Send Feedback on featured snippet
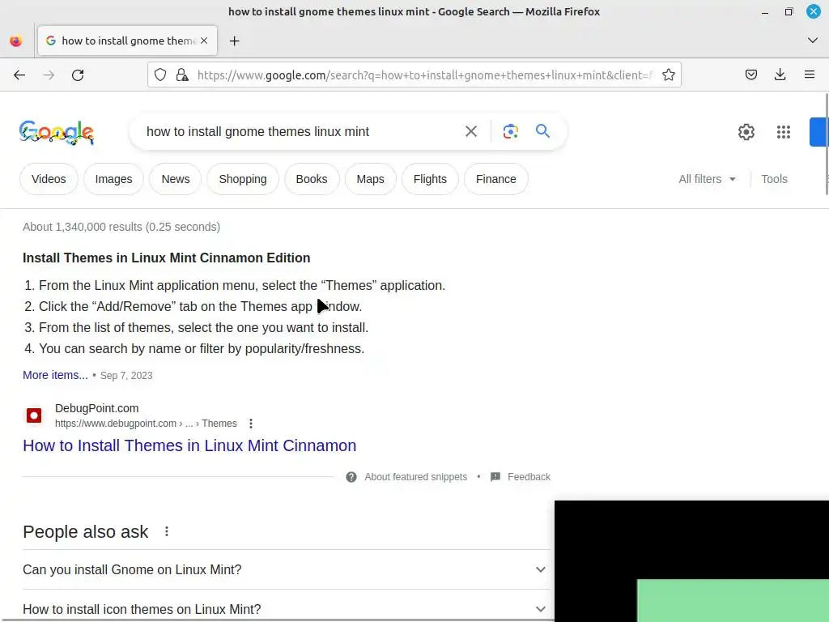 point(529,477)
